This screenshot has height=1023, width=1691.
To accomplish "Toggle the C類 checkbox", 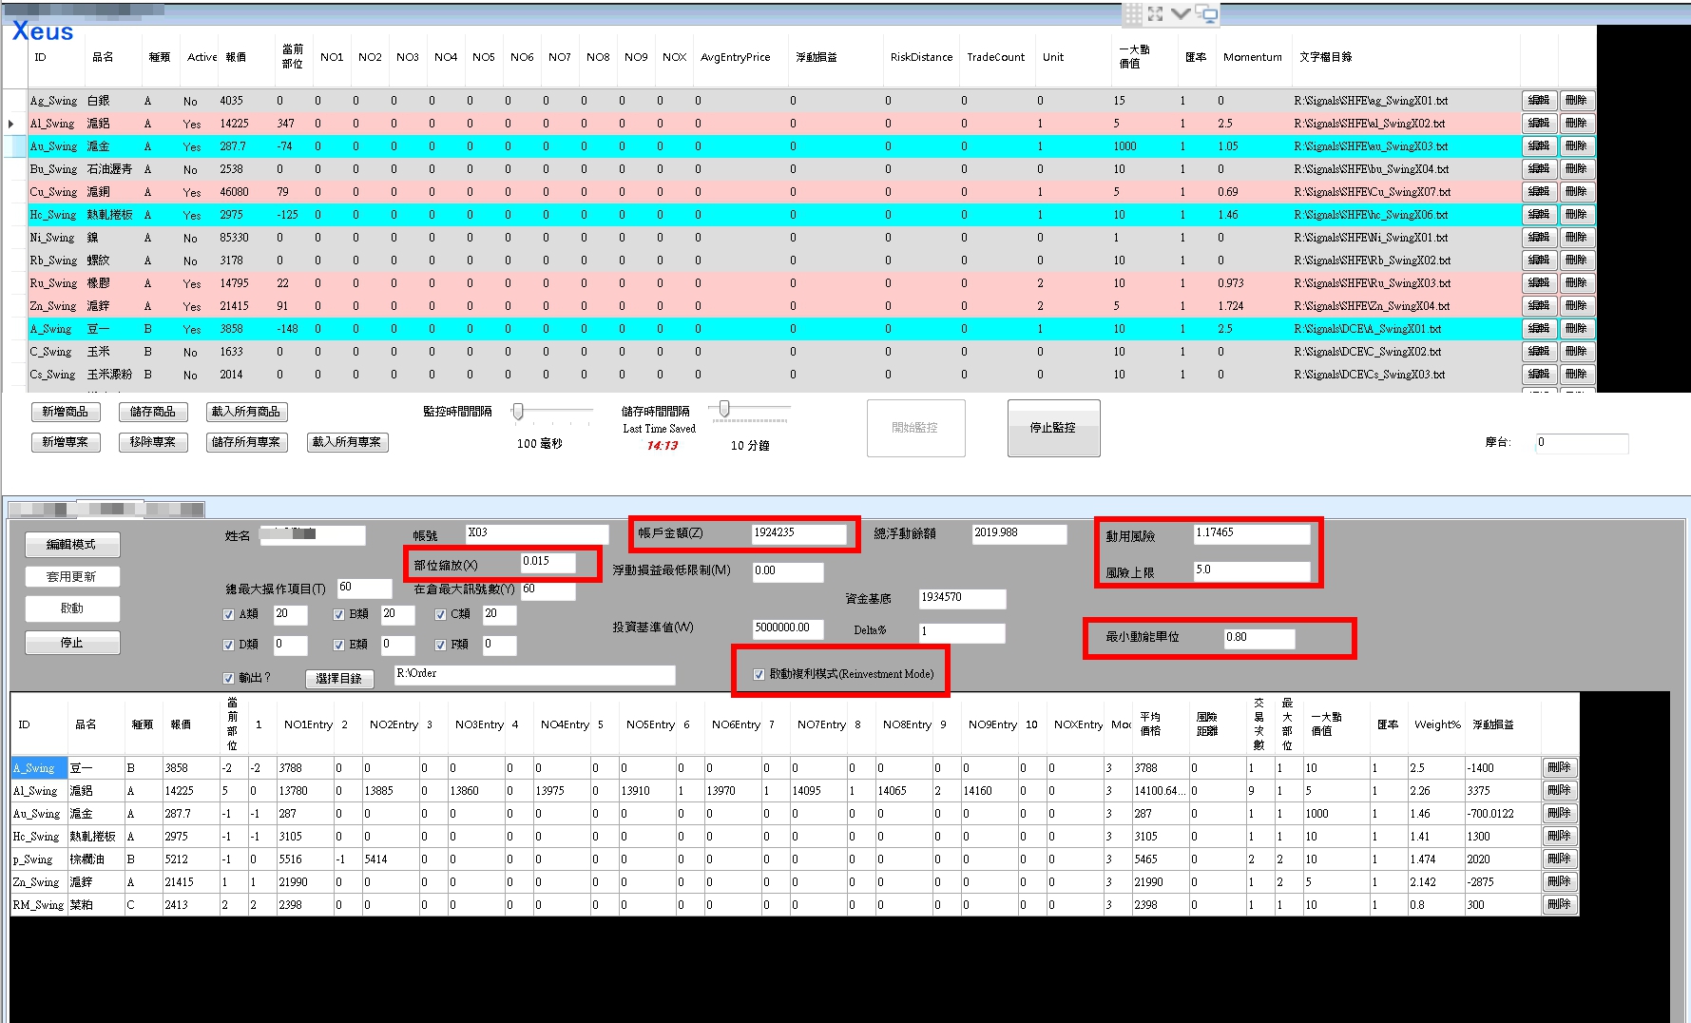I will [440, 614].
